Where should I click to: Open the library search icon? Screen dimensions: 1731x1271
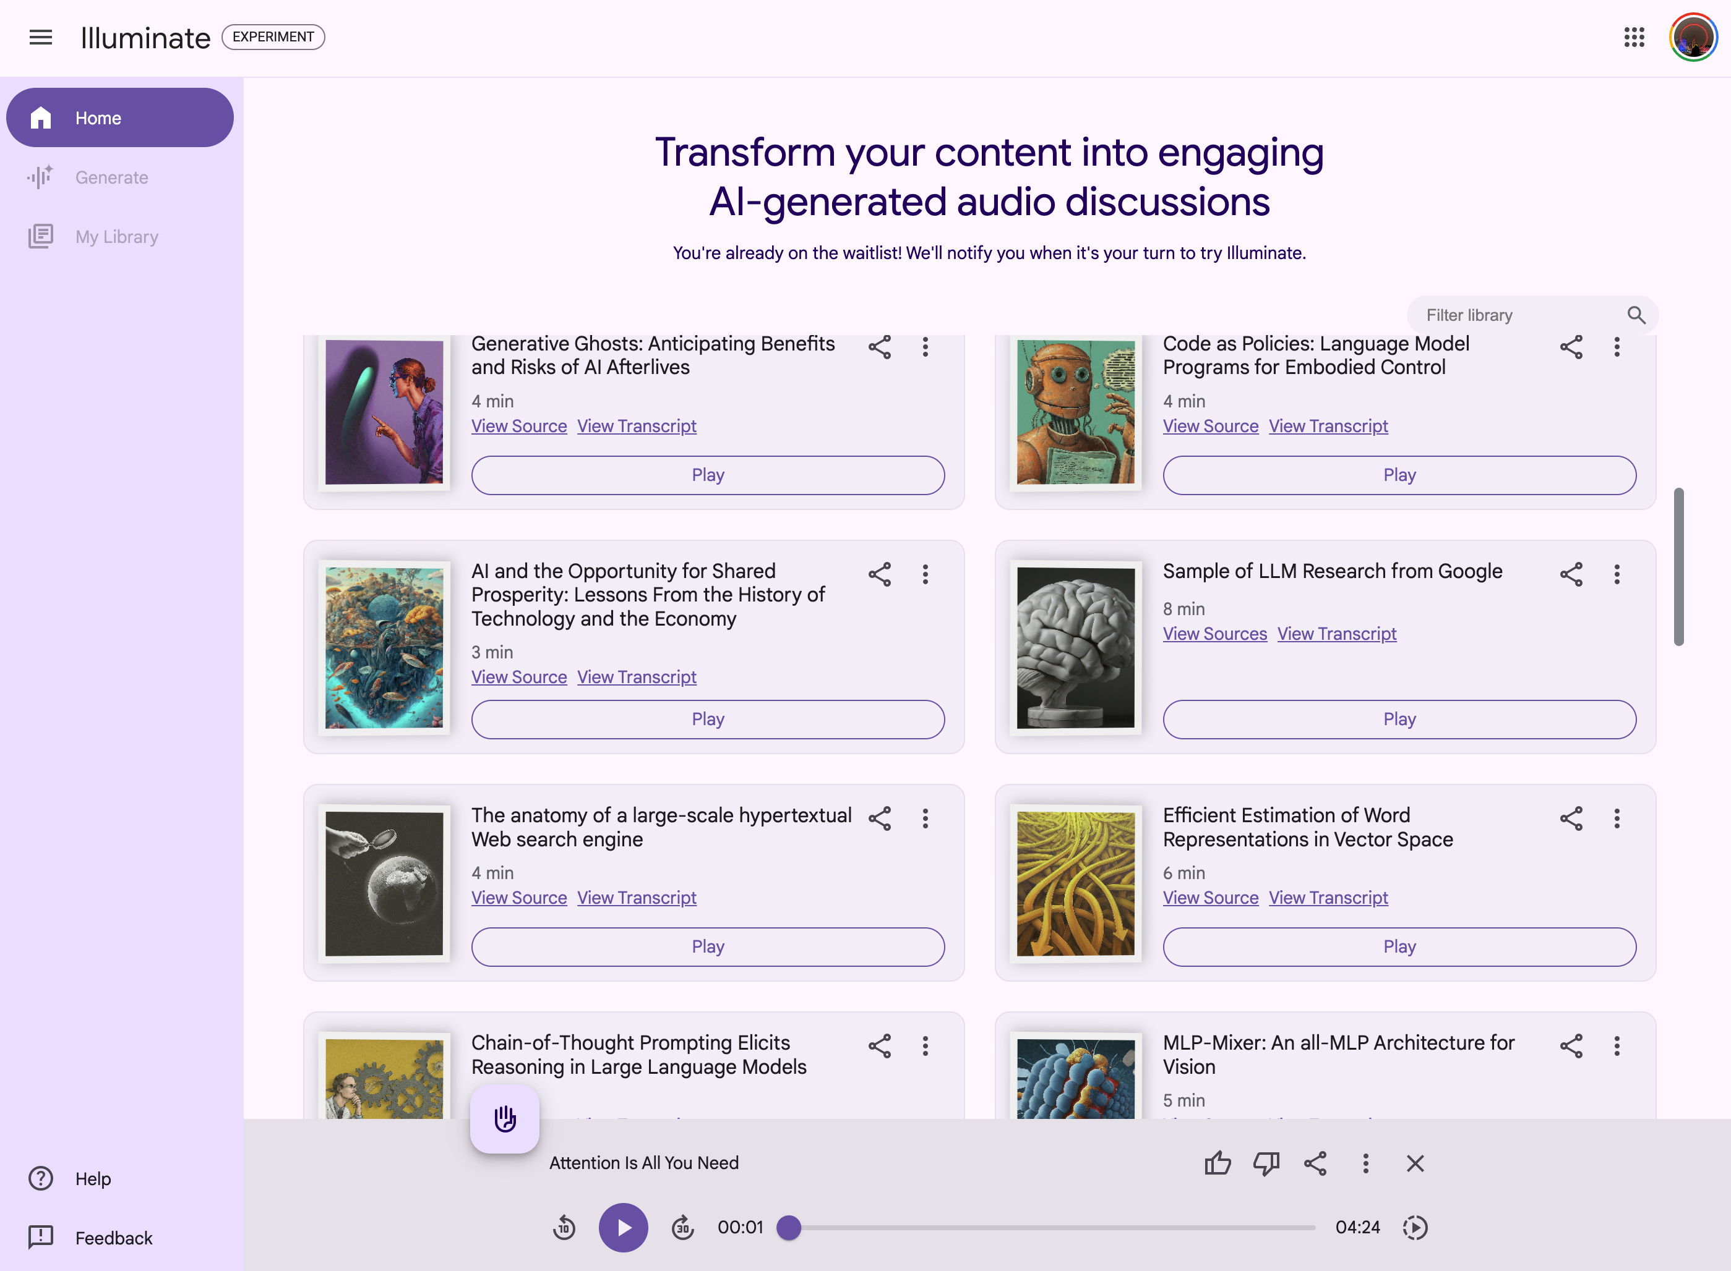(1636, 315)
